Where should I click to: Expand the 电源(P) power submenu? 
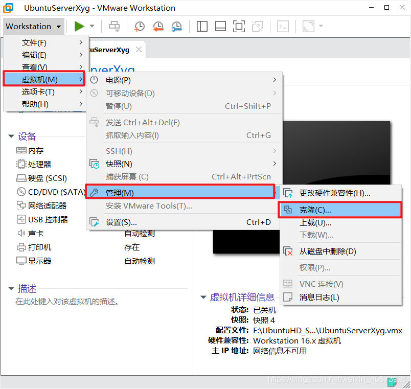point(184,80)
